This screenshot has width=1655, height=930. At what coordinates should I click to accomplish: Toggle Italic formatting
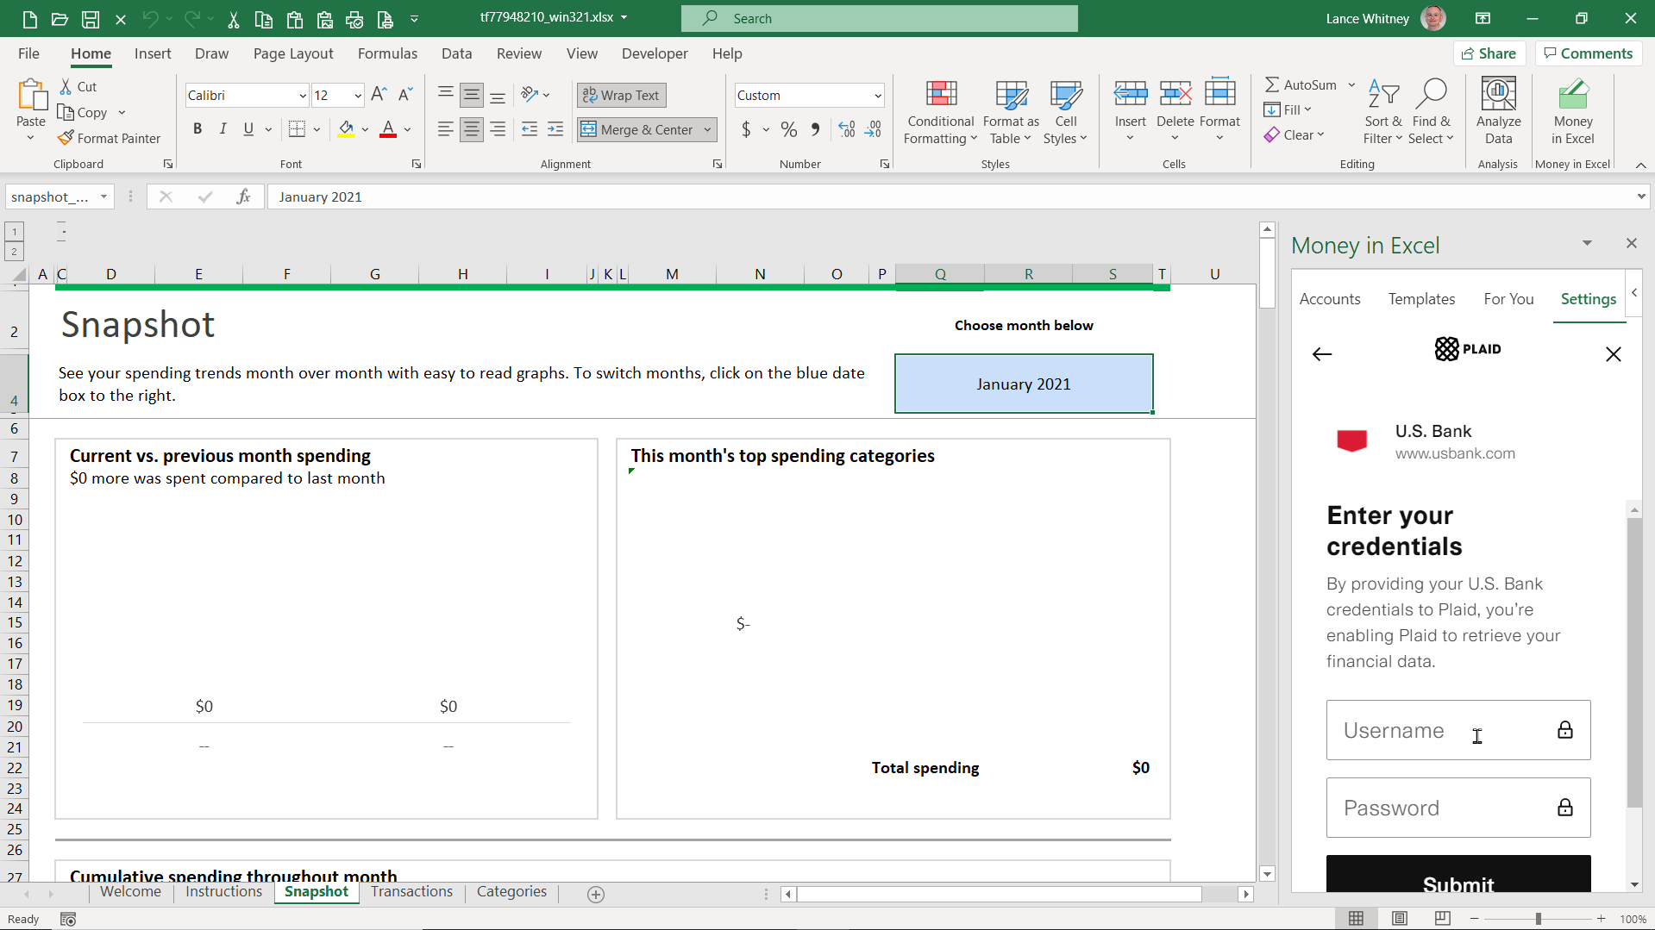(x=223, y=129)
